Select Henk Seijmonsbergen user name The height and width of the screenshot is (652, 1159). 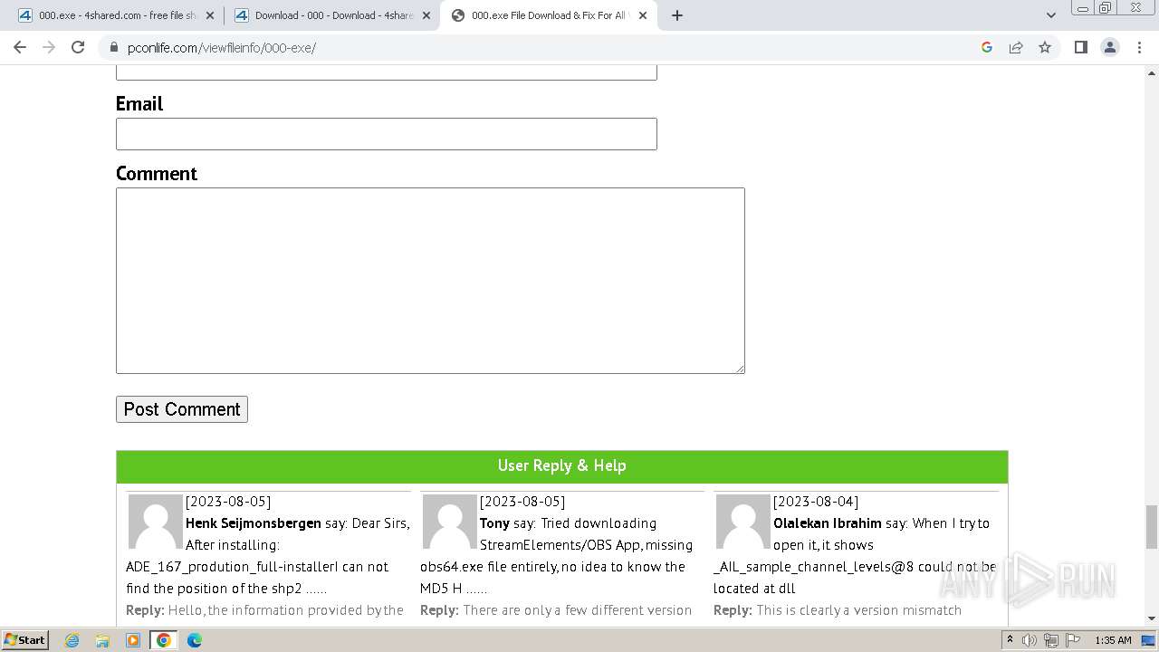point(254,523)
